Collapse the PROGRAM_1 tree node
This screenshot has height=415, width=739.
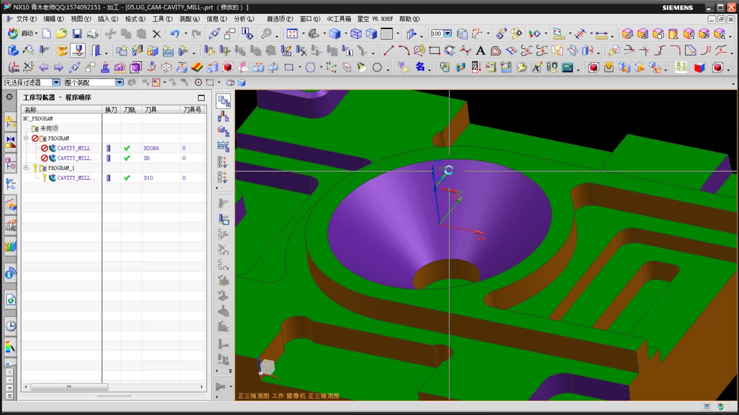point(26,168)
